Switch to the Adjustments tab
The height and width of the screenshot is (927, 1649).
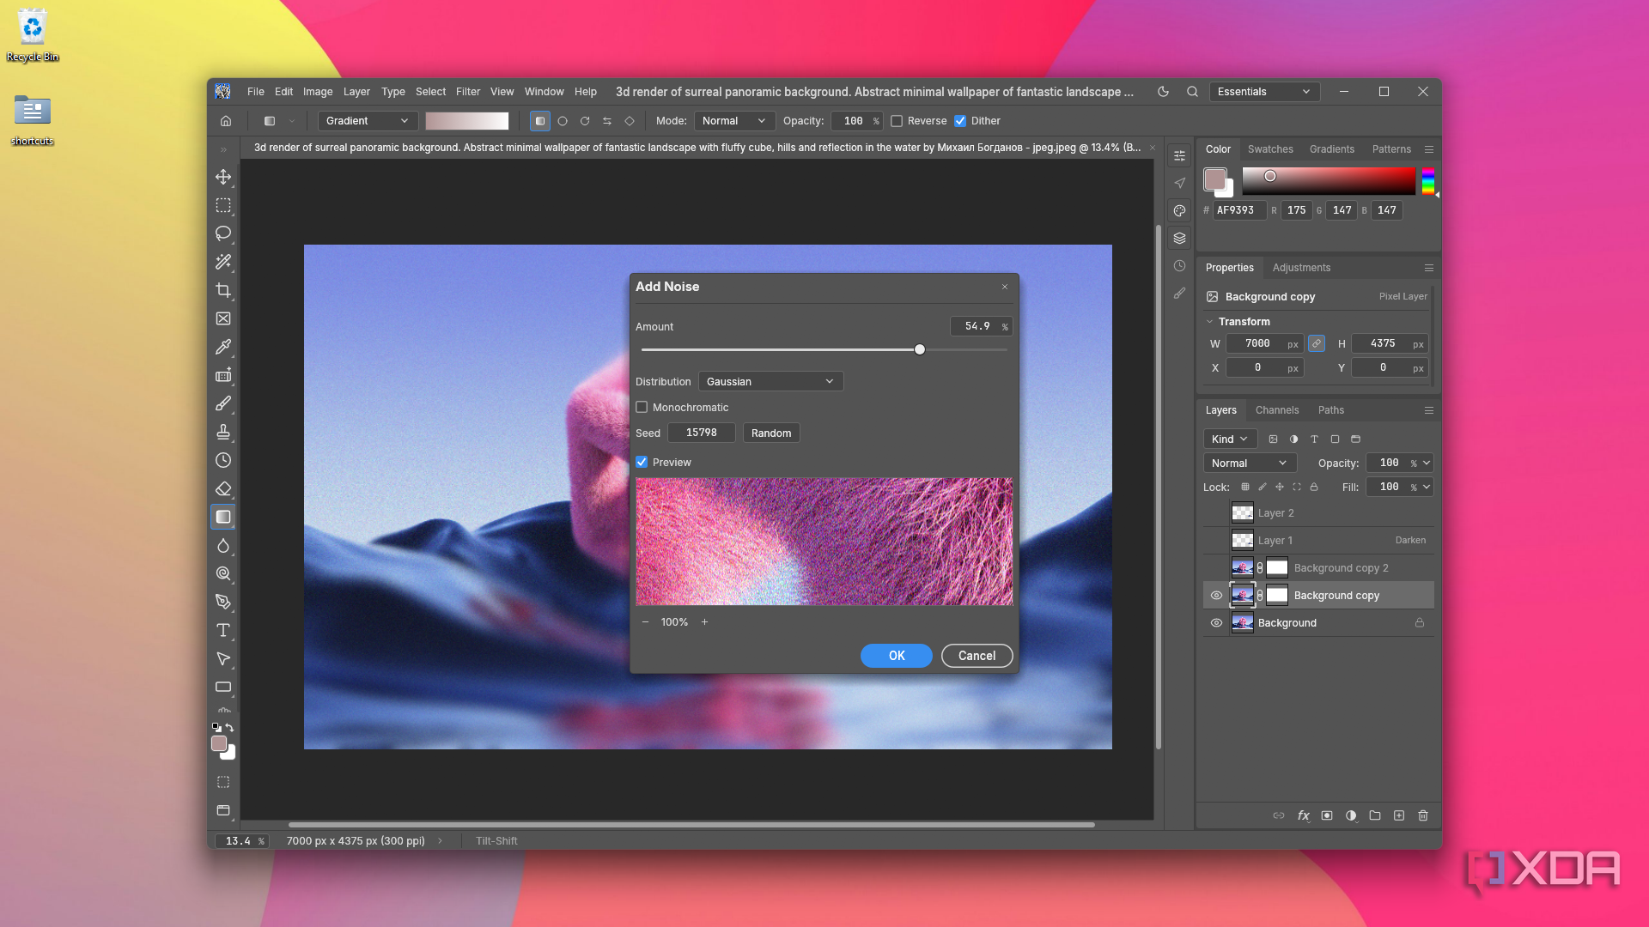(1301, 268)
